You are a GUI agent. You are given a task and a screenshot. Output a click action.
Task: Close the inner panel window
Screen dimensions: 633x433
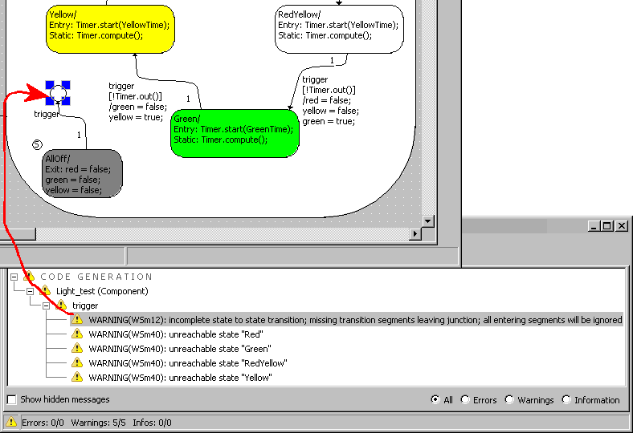pyautogui.click(x=622, y=226)
